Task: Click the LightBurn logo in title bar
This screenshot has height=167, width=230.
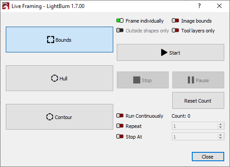Action: (6, 6)
